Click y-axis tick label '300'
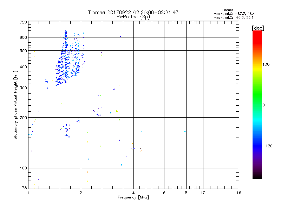 click(x=24, y=88)
